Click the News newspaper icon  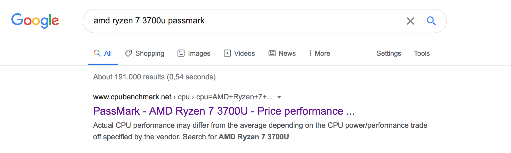point(272,53)
